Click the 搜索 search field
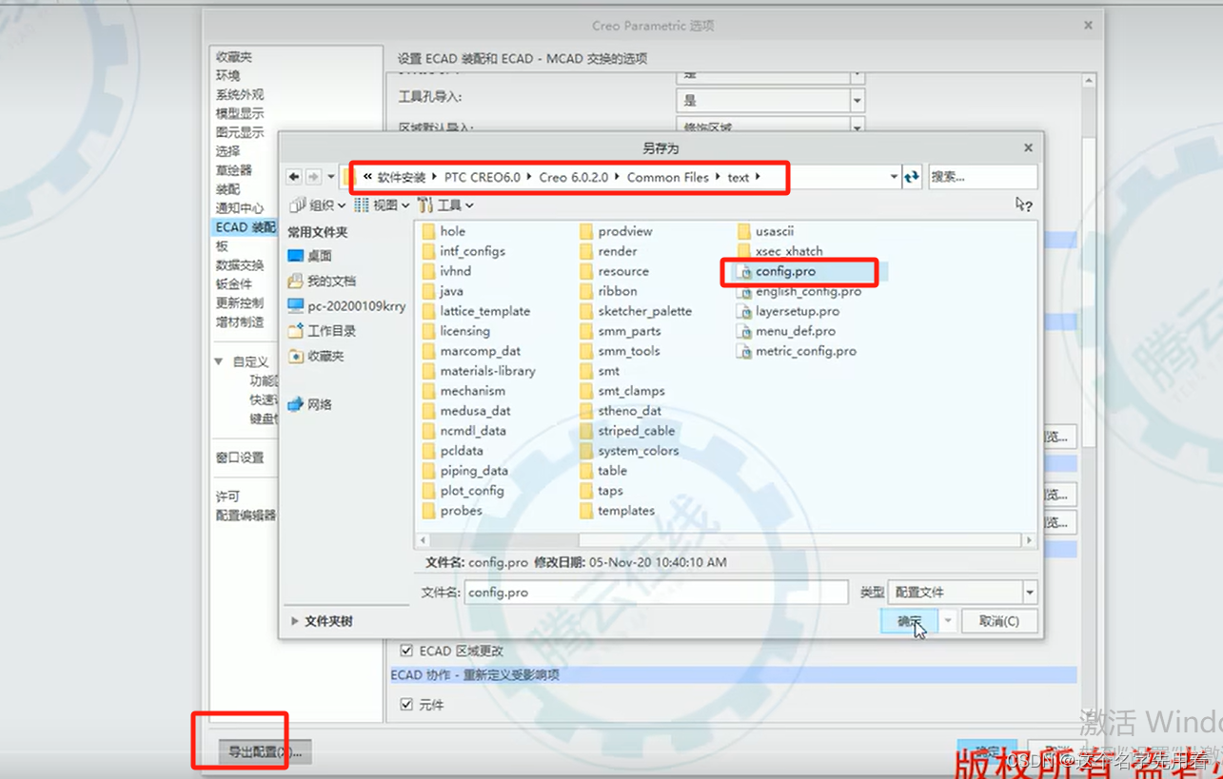This screenshot has width=1223, height=779. [983, 177]
